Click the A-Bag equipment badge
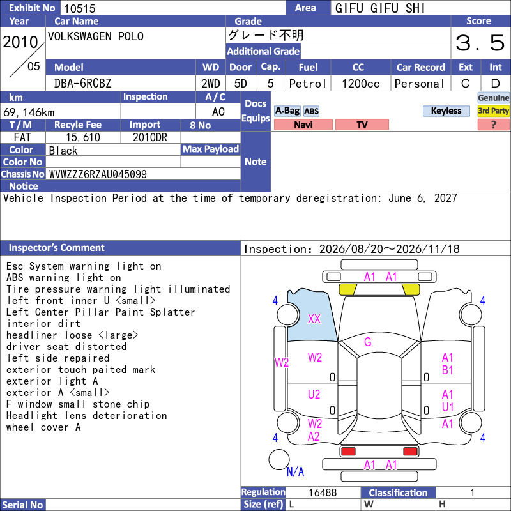 coord(287,111)
